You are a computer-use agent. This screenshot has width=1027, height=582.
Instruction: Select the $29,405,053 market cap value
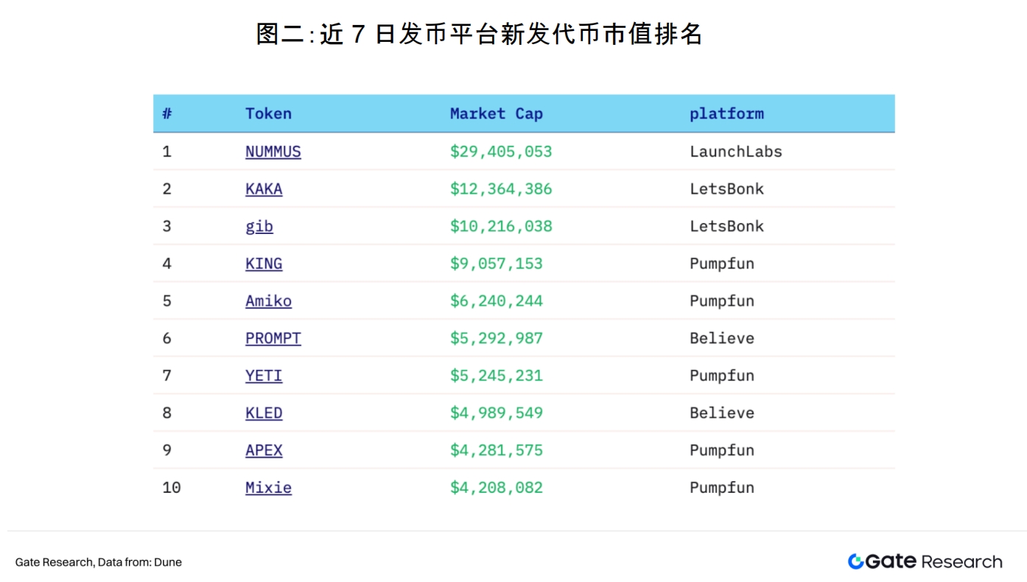(501, 152)
